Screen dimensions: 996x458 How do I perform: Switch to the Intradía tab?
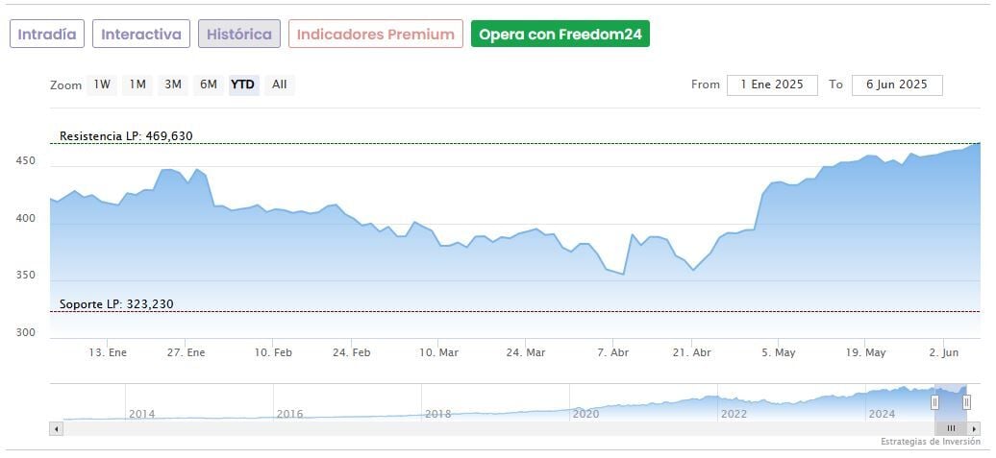tap(47, 35)
